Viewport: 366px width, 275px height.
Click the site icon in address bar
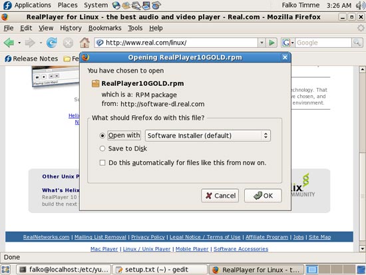click(100, 43)
